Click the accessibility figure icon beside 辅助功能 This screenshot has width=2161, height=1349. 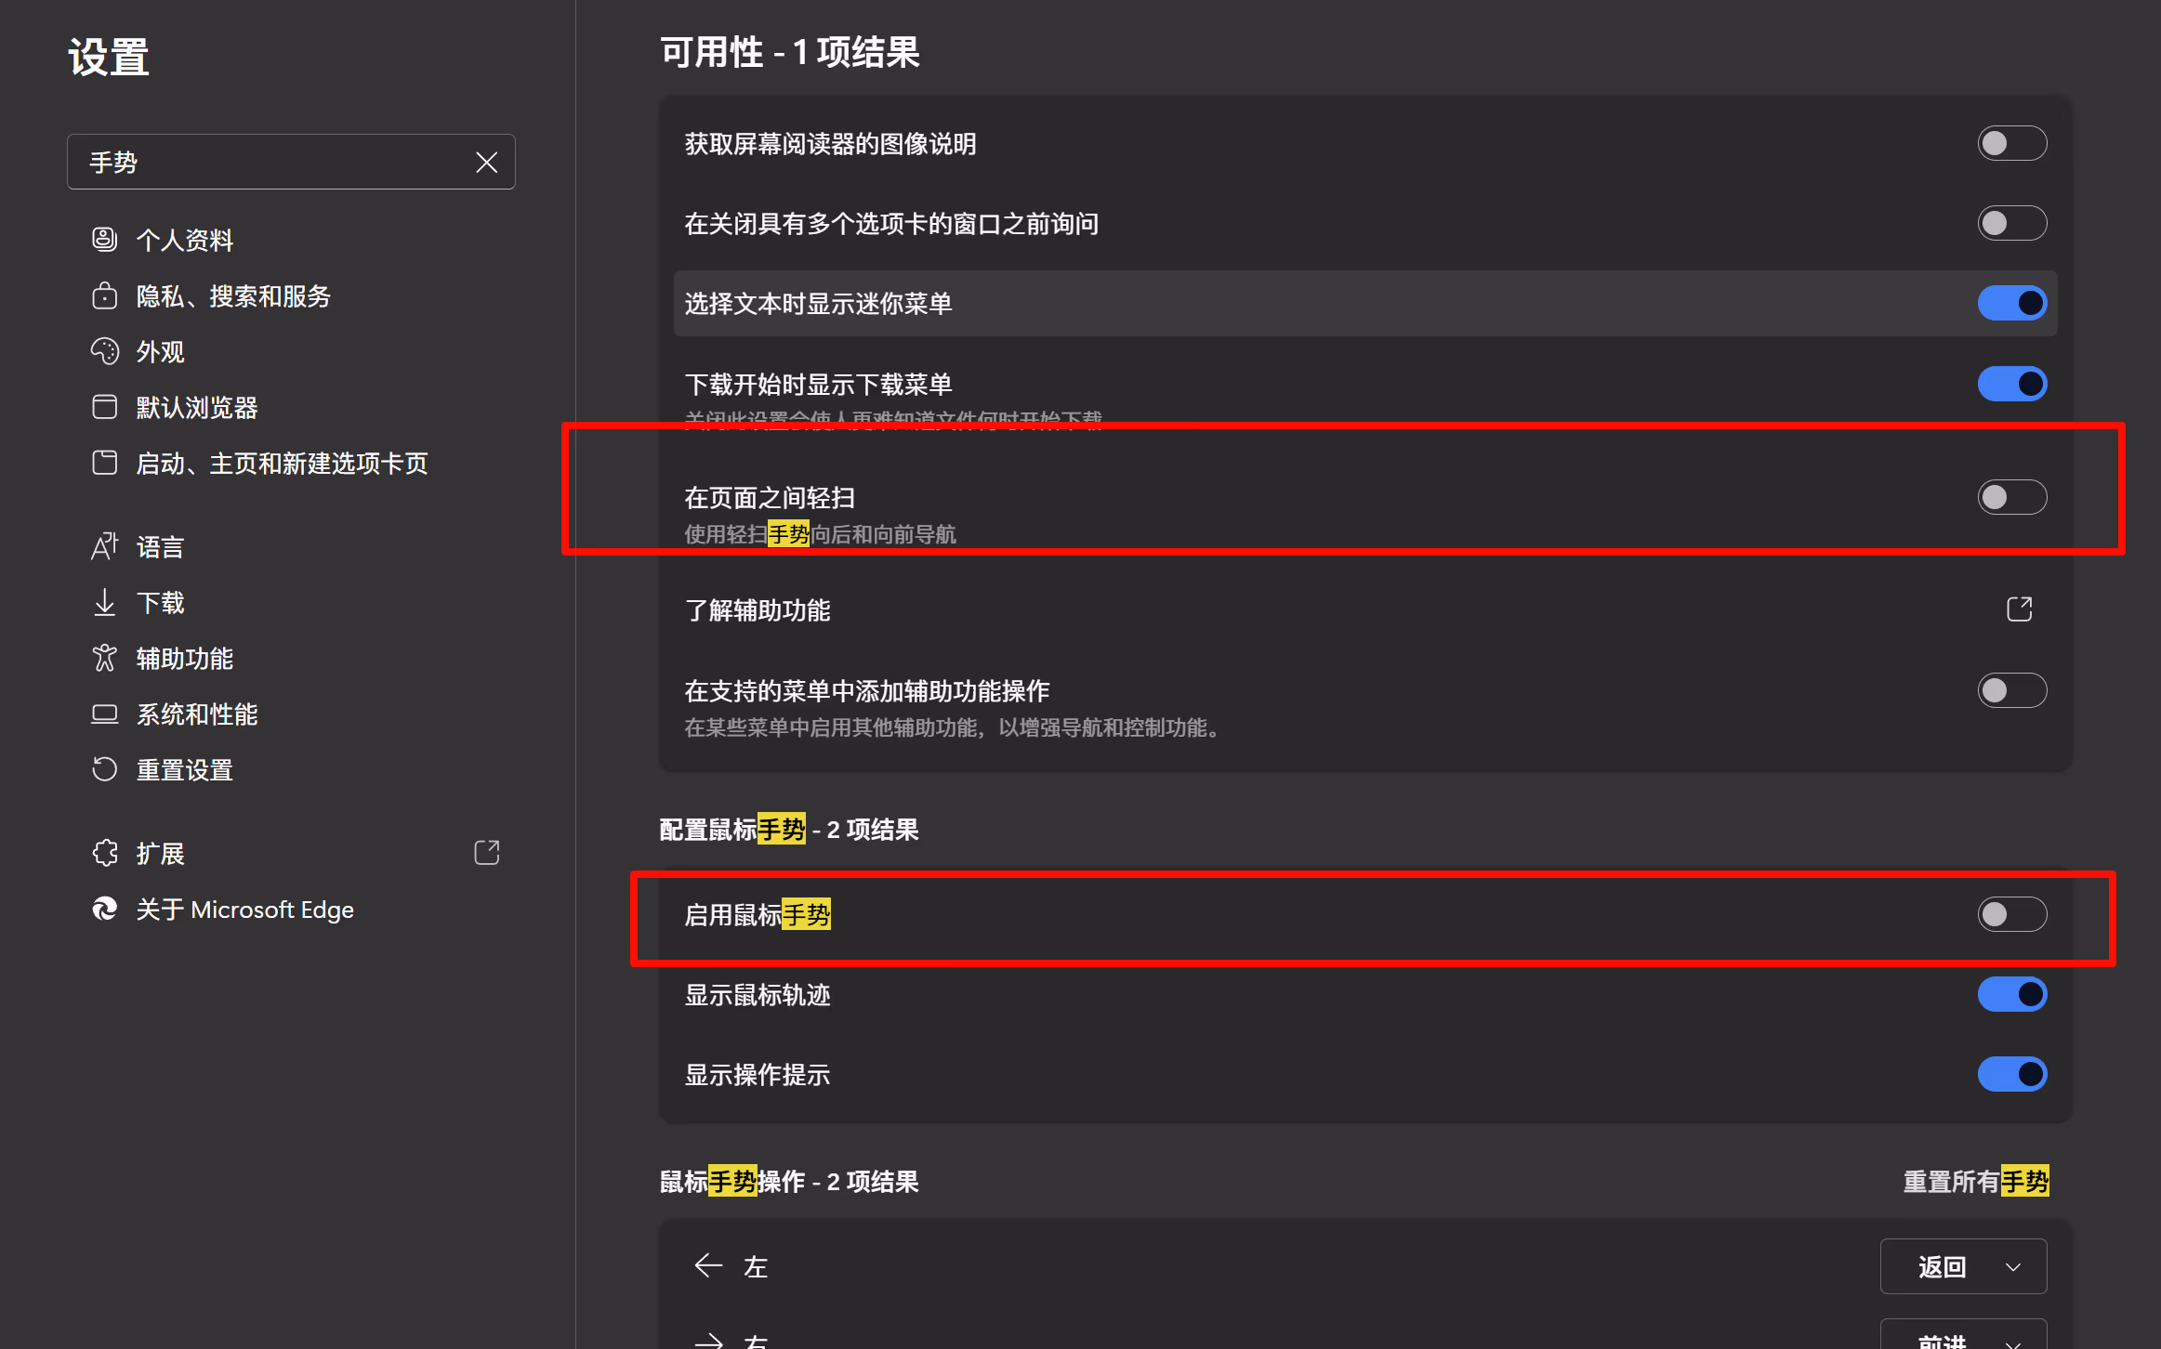[x=104, y=658]
